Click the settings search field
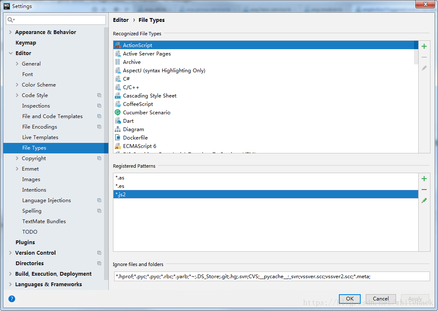This screenshot has height=311, width=438. [x=59, y=20]
